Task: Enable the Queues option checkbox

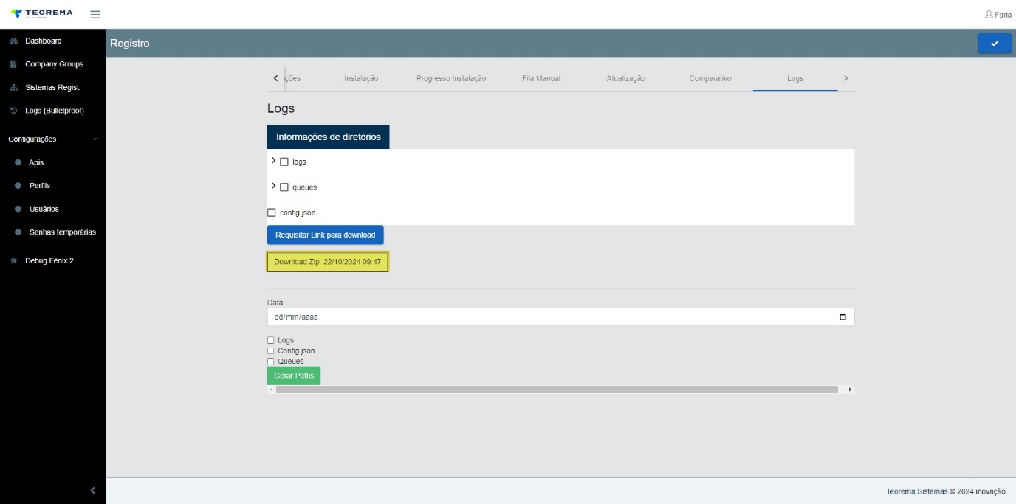Action: 271,362
